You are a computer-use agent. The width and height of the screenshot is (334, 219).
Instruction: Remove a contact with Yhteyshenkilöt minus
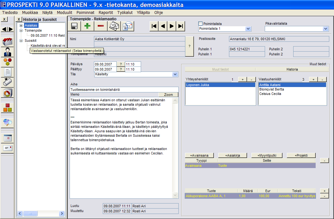point(251,79)
